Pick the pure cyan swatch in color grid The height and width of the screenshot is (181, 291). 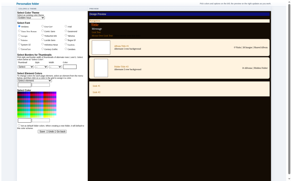pos(29,114)
